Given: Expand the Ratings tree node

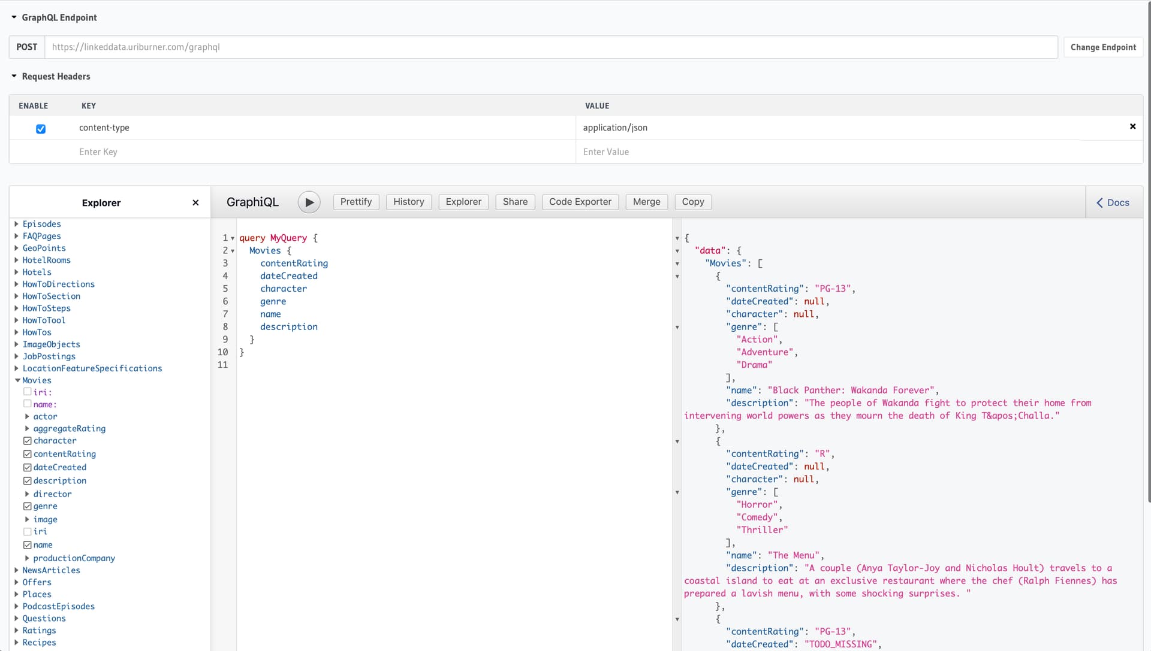Looking at the screenshot, I should (16, 631).
